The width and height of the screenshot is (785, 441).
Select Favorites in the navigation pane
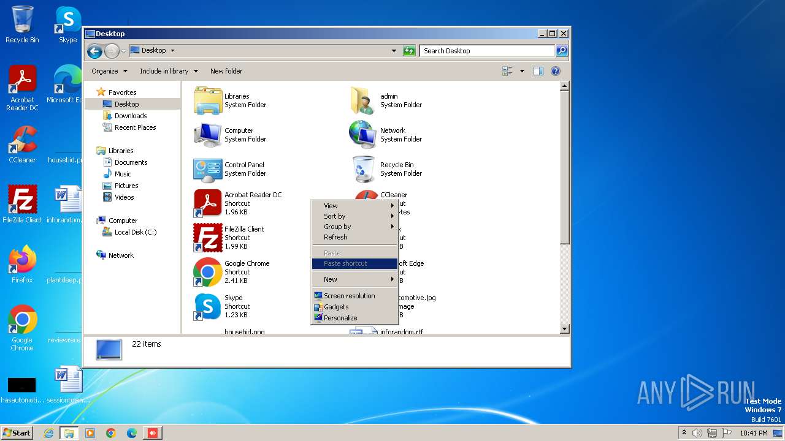(x=122, y=92)
